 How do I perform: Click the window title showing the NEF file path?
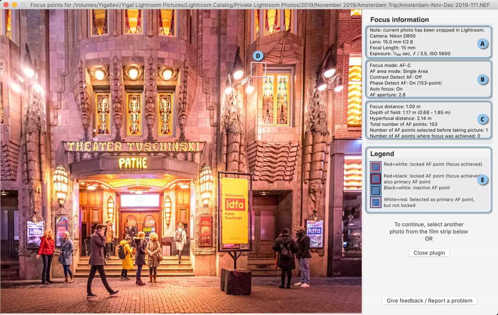tap(260, 5)
